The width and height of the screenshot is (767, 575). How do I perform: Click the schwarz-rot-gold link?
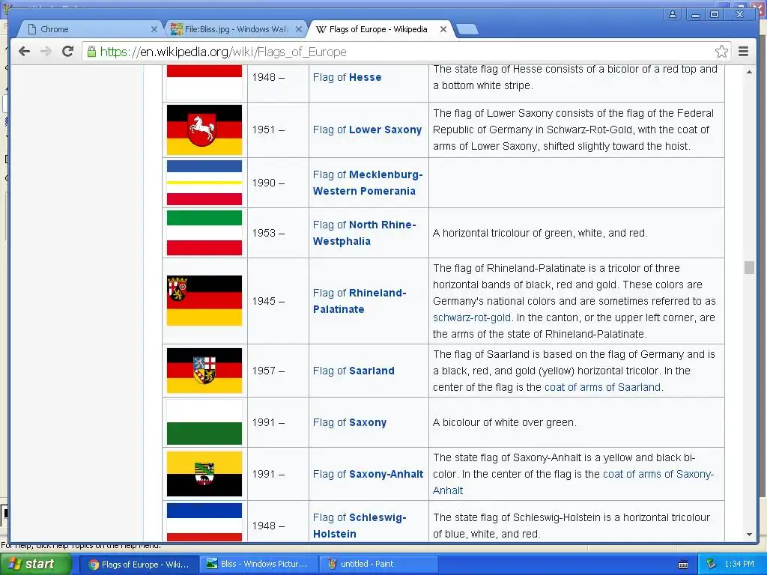click(x=472, y=317)
